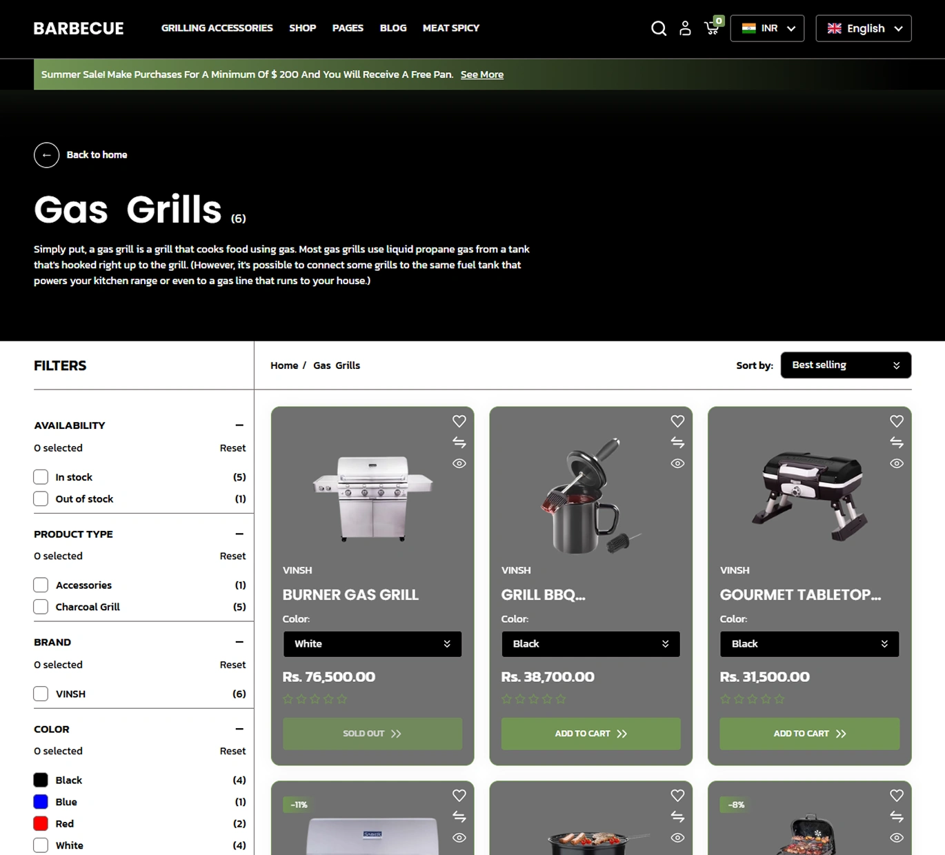The height and width of the screenshot is (855, 945).
Task: Check the Accessories product type filter
Action: (41, 585)
